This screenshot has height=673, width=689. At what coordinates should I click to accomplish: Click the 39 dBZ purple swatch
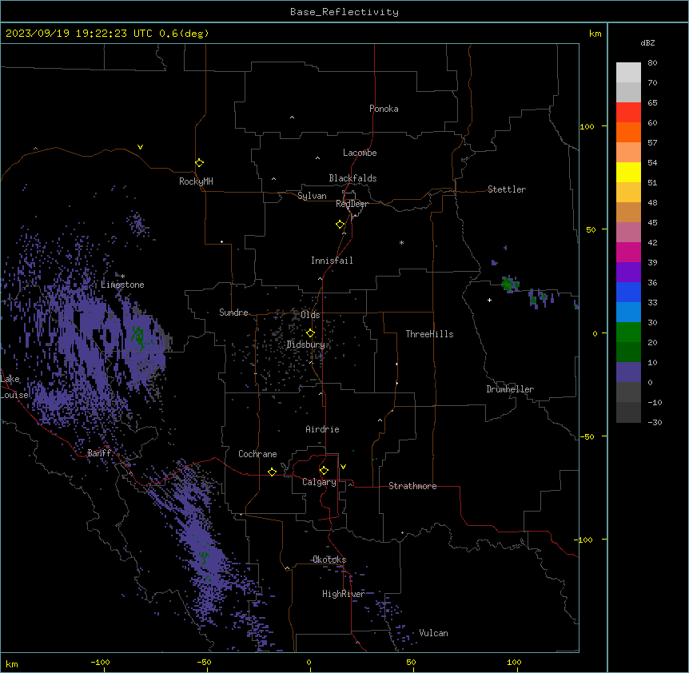[628, 273]
